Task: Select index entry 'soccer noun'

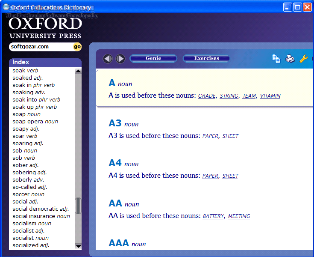Action: pyautogui.click(x=29, y=194)
